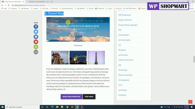Click the browser address bar URL
Screen dimensions: 195x109
(30, 5)
